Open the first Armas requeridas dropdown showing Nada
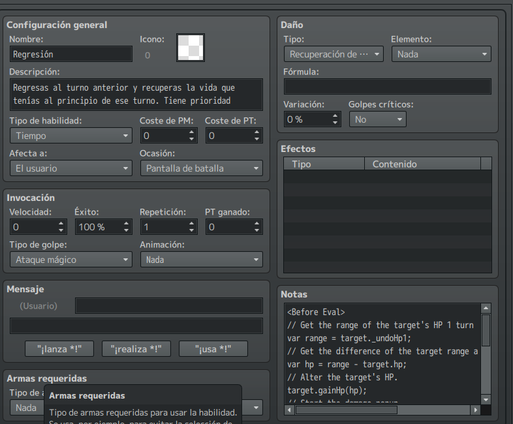This screenshot has width=513, height=424. click(27, 408)
